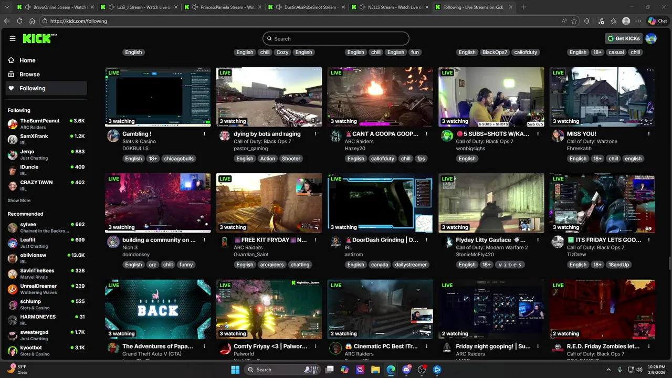Switch to N3LLS Stream browser tab
Screen dimensions: 672x378
point(391,7)
